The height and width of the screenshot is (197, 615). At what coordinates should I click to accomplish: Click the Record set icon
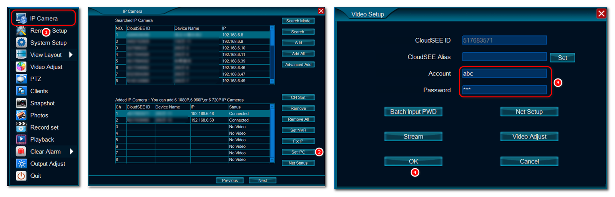tap(21, 127)
